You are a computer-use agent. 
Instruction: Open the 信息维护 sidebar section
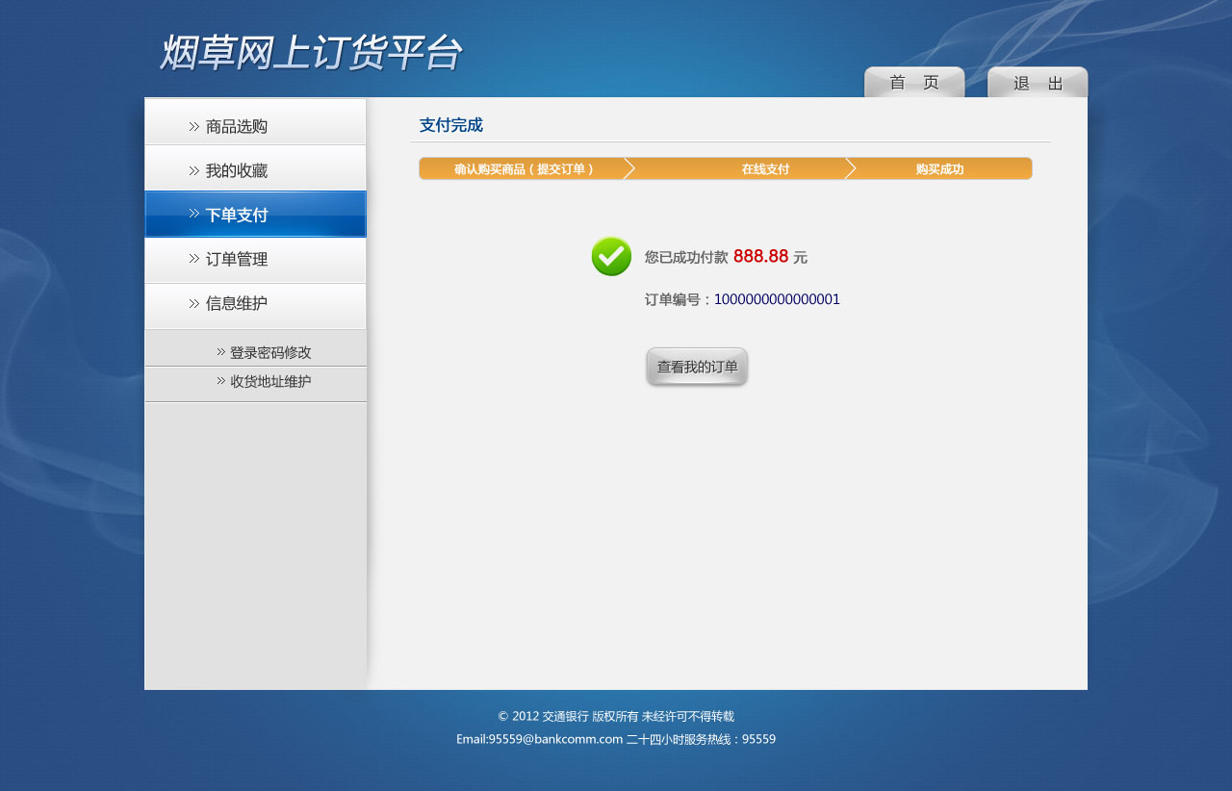(x=255, y=306)
